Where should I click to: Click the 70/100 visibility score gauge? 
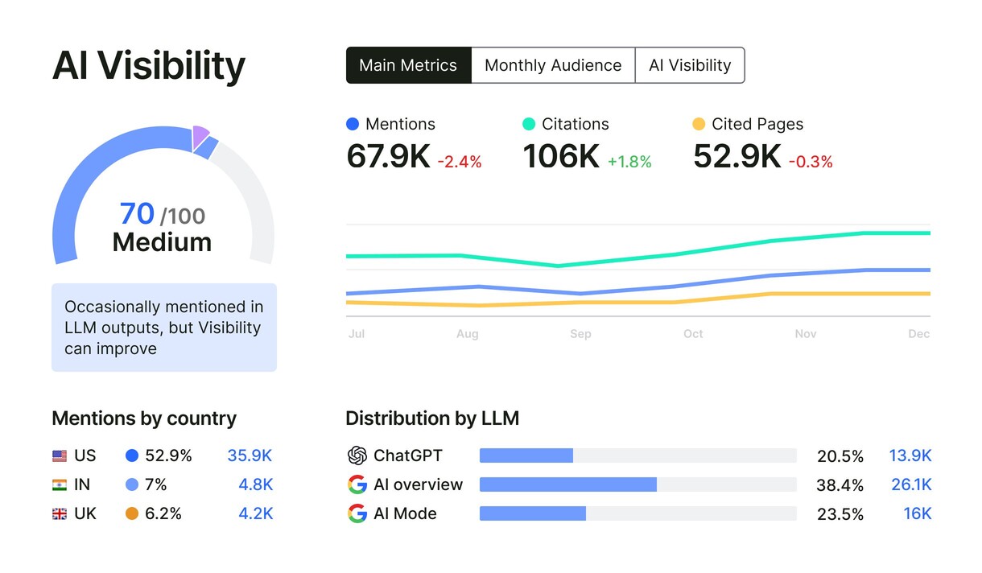click(163, 195)
